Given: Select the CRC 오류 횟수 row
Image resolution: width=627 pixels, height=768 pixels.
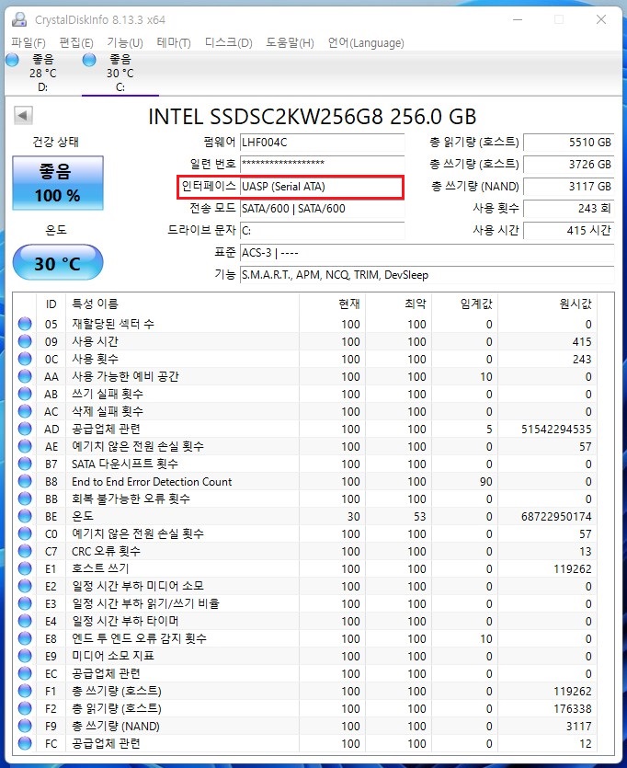Looking at the screenshot, I should (x=306, y=551).
